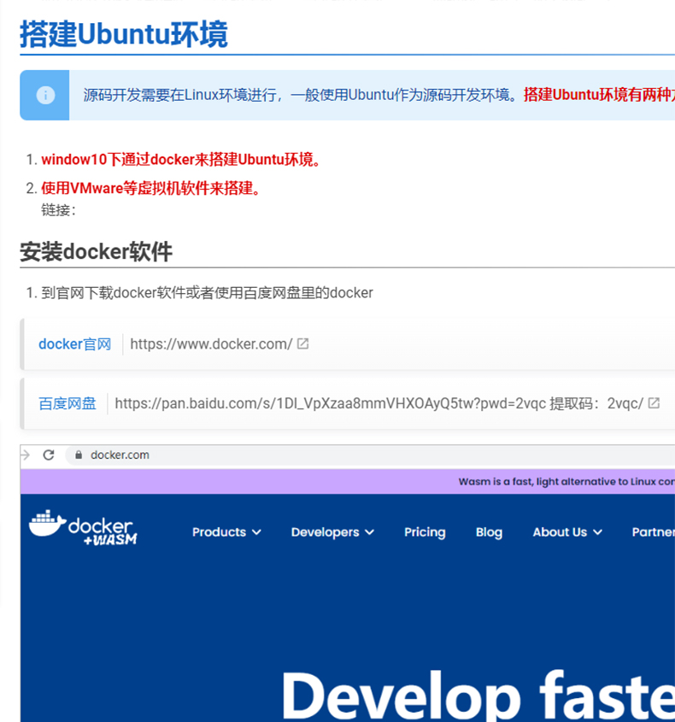Click the reload icon in the embedded browser
Viewport: 675px width, 722px height.
pyautogui.click(x=49, y=455)
